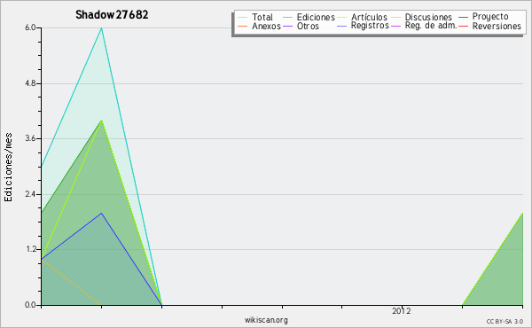532x328 pixels.
Task: Click the 3.6 y-axis value
Action: coord(30,138)
